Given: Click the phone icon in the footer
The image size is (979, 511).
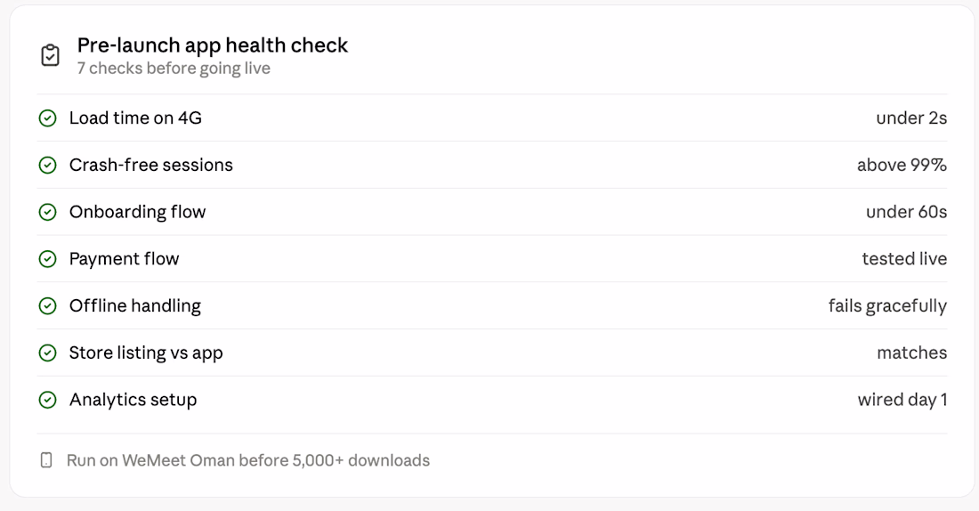Looking at the screenshot, I should pos(46,460).
